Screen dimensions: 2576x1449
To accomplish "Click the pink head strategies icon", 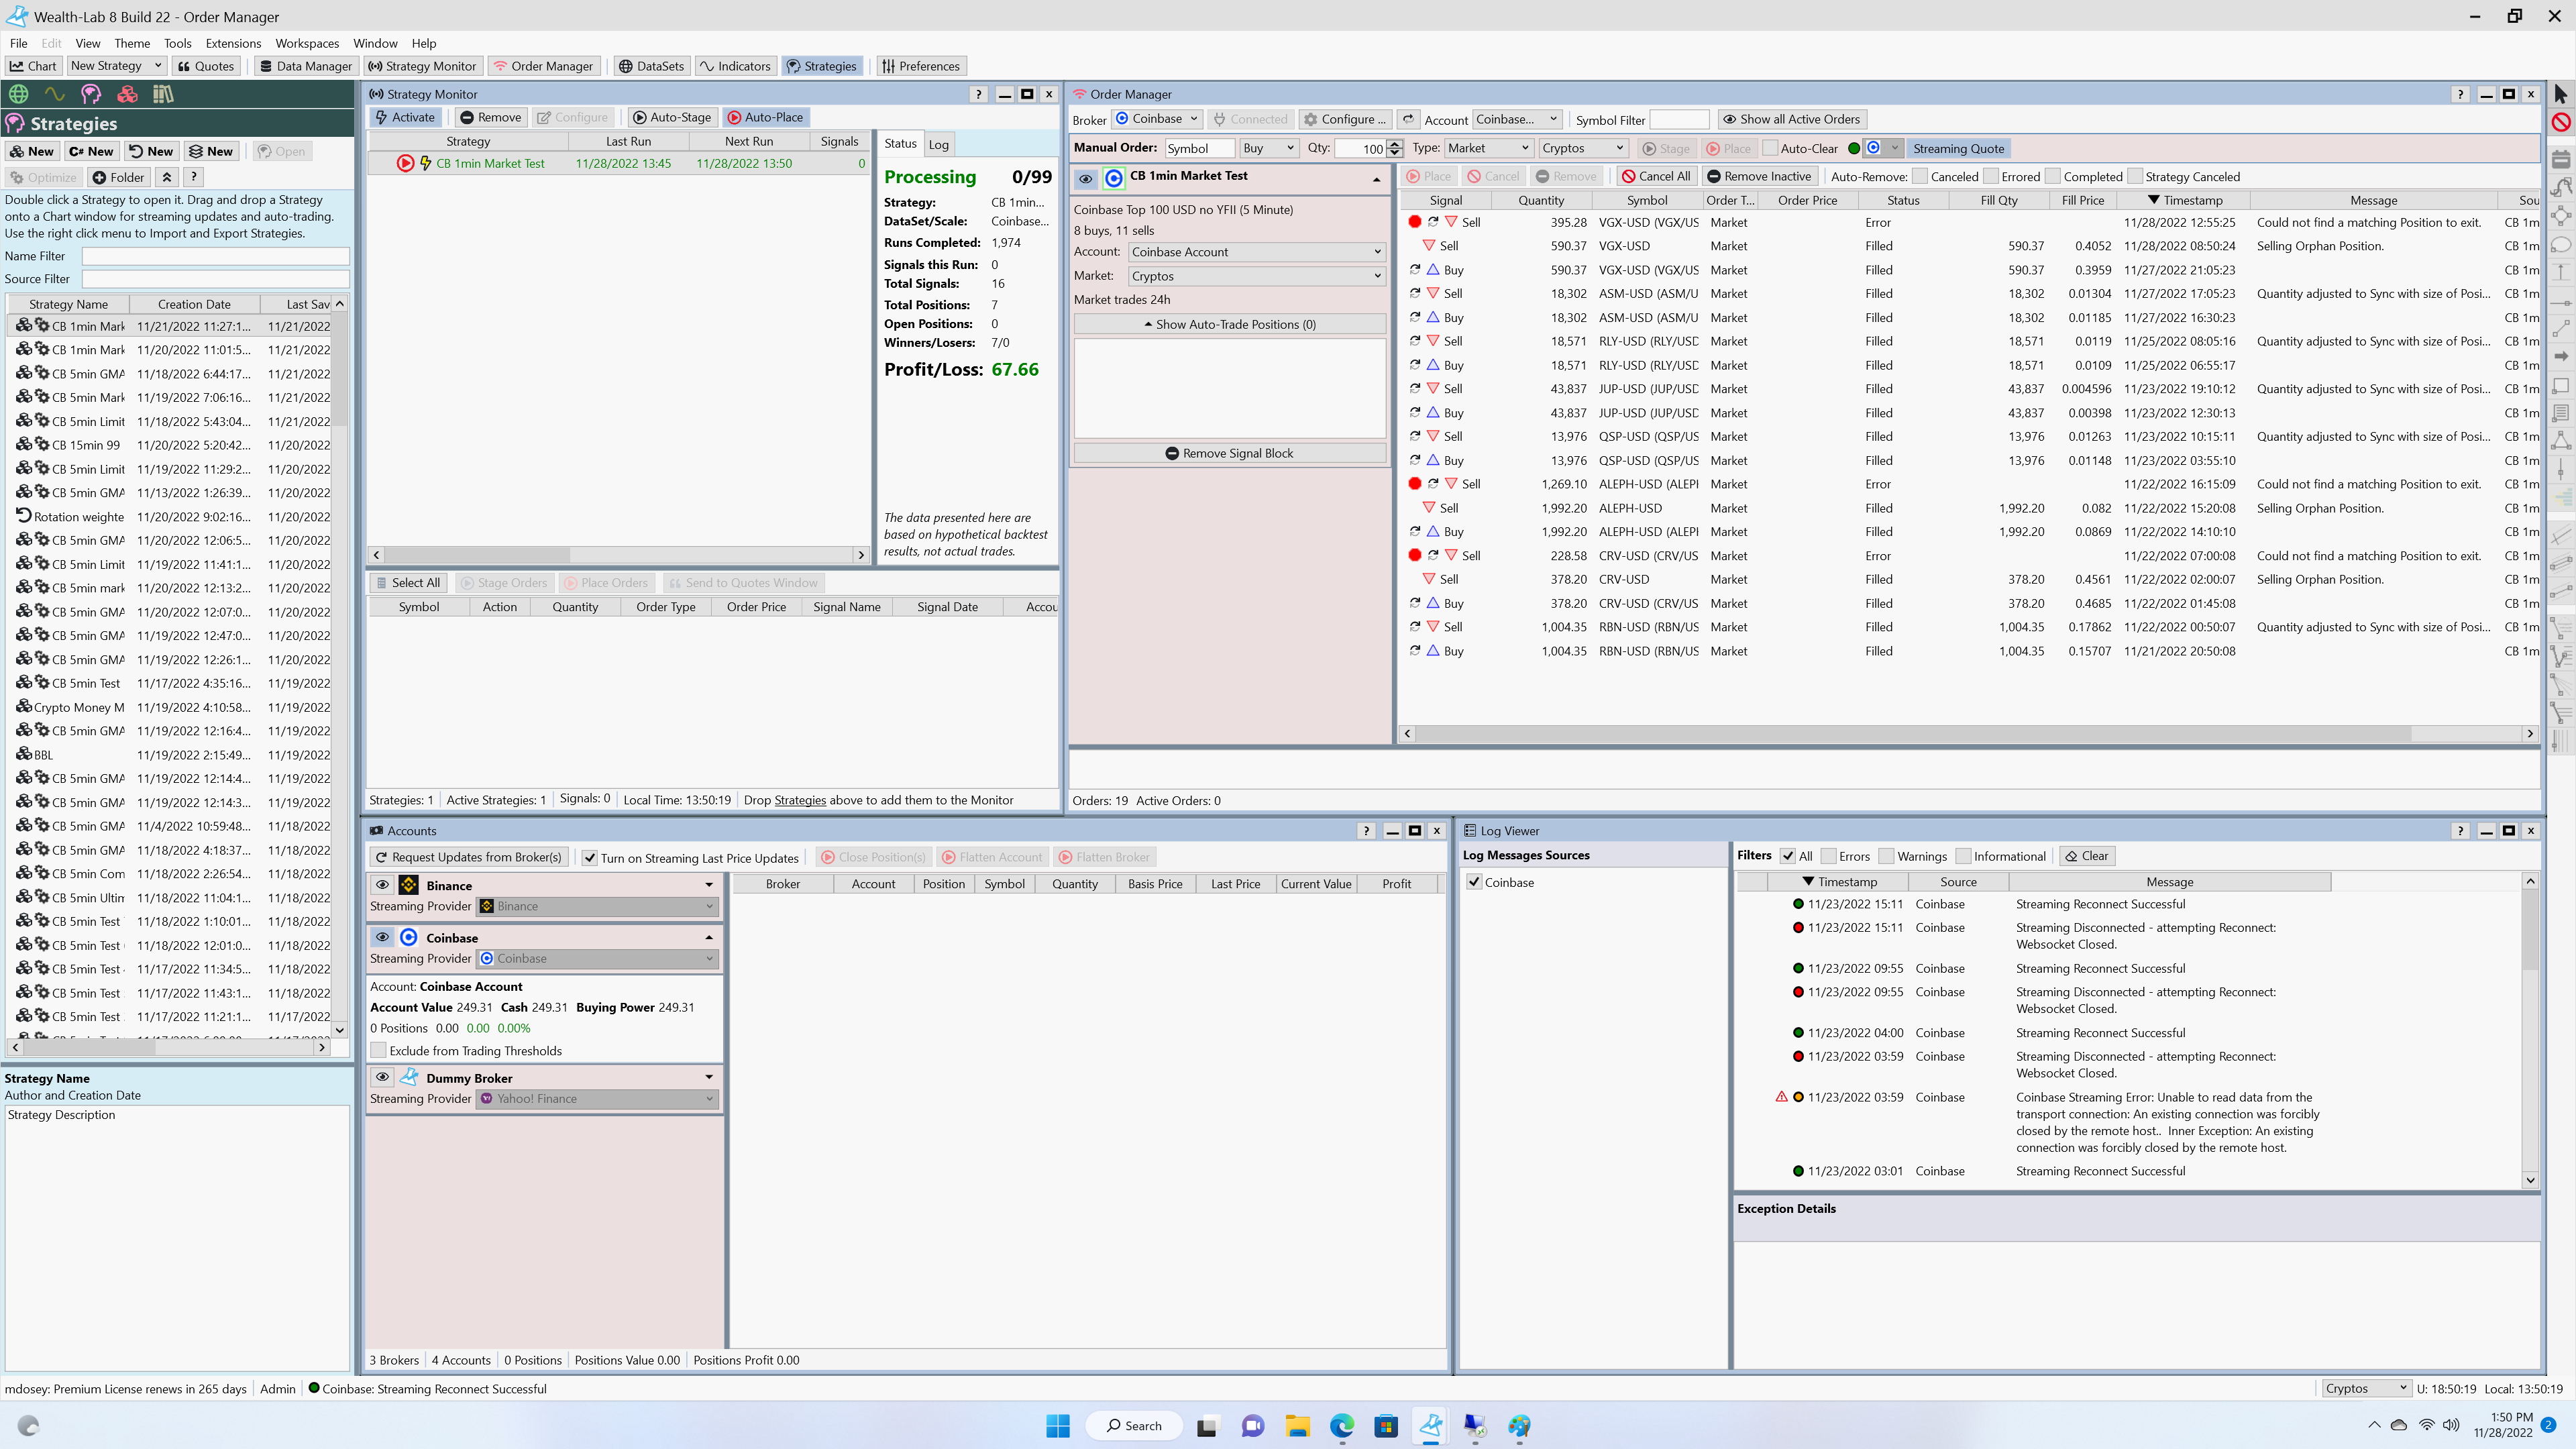I will (x=91, y=94).
